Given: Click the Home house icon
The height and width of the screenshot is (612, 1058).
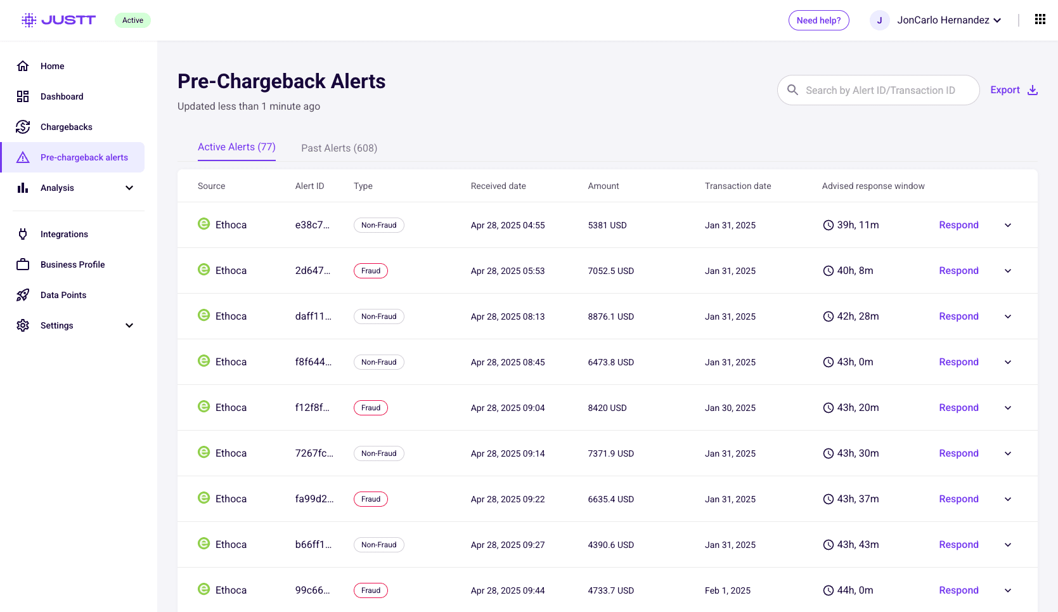Looking at the screenshot, I should point(23,66).
